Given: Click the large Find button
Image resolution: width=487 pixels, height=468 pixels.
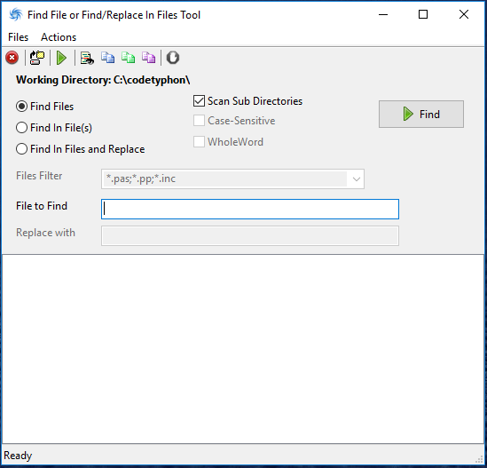Looking at the screenshot, I should [421, 115].
